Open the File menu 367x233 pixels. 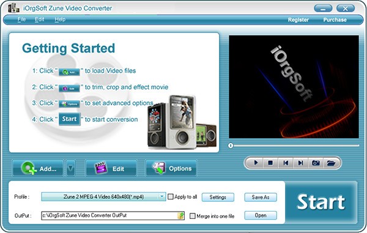(21, 20)
